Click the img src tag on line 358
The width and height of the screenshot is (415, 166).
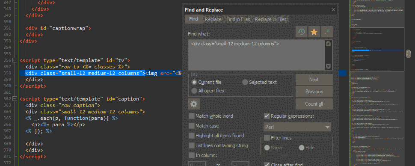164,73
